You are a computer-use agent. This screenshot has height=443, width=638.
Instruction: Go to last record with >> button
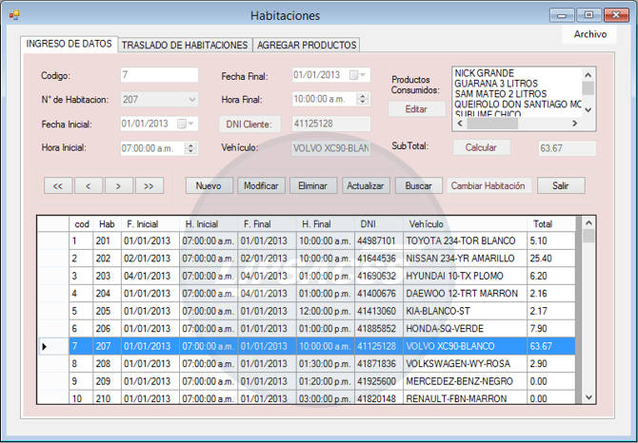click(x=149, y=185)
